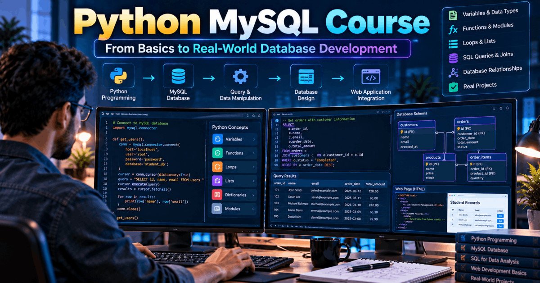Select the order_items table header in schema

(x=486, y=157)
